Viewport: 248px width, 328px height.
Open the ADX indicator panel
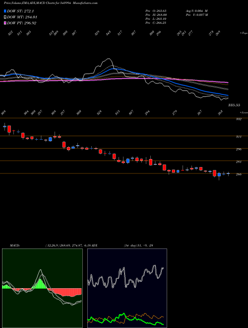coord(127,288)
